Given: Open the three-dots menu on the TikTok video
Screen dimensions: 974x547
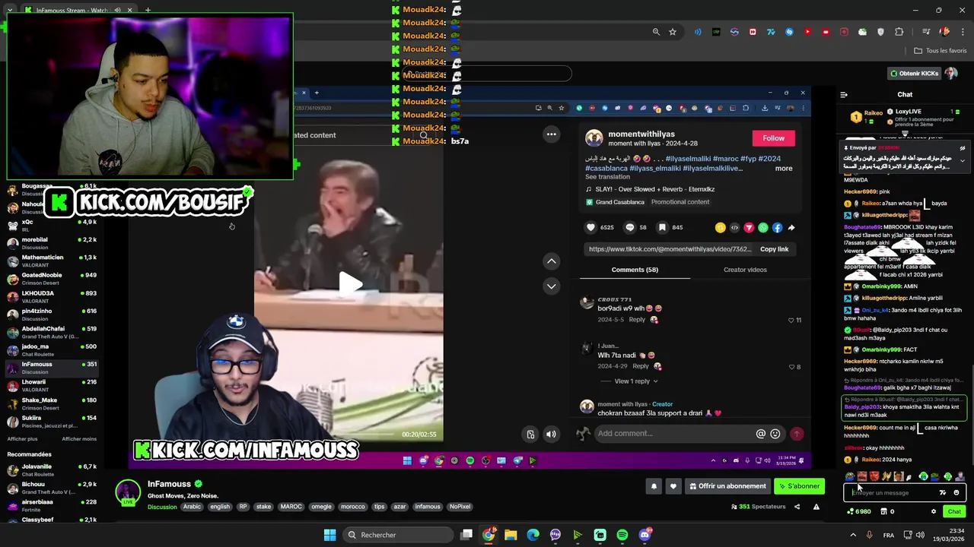Looking at the screenshot, I should coord(552,134).
